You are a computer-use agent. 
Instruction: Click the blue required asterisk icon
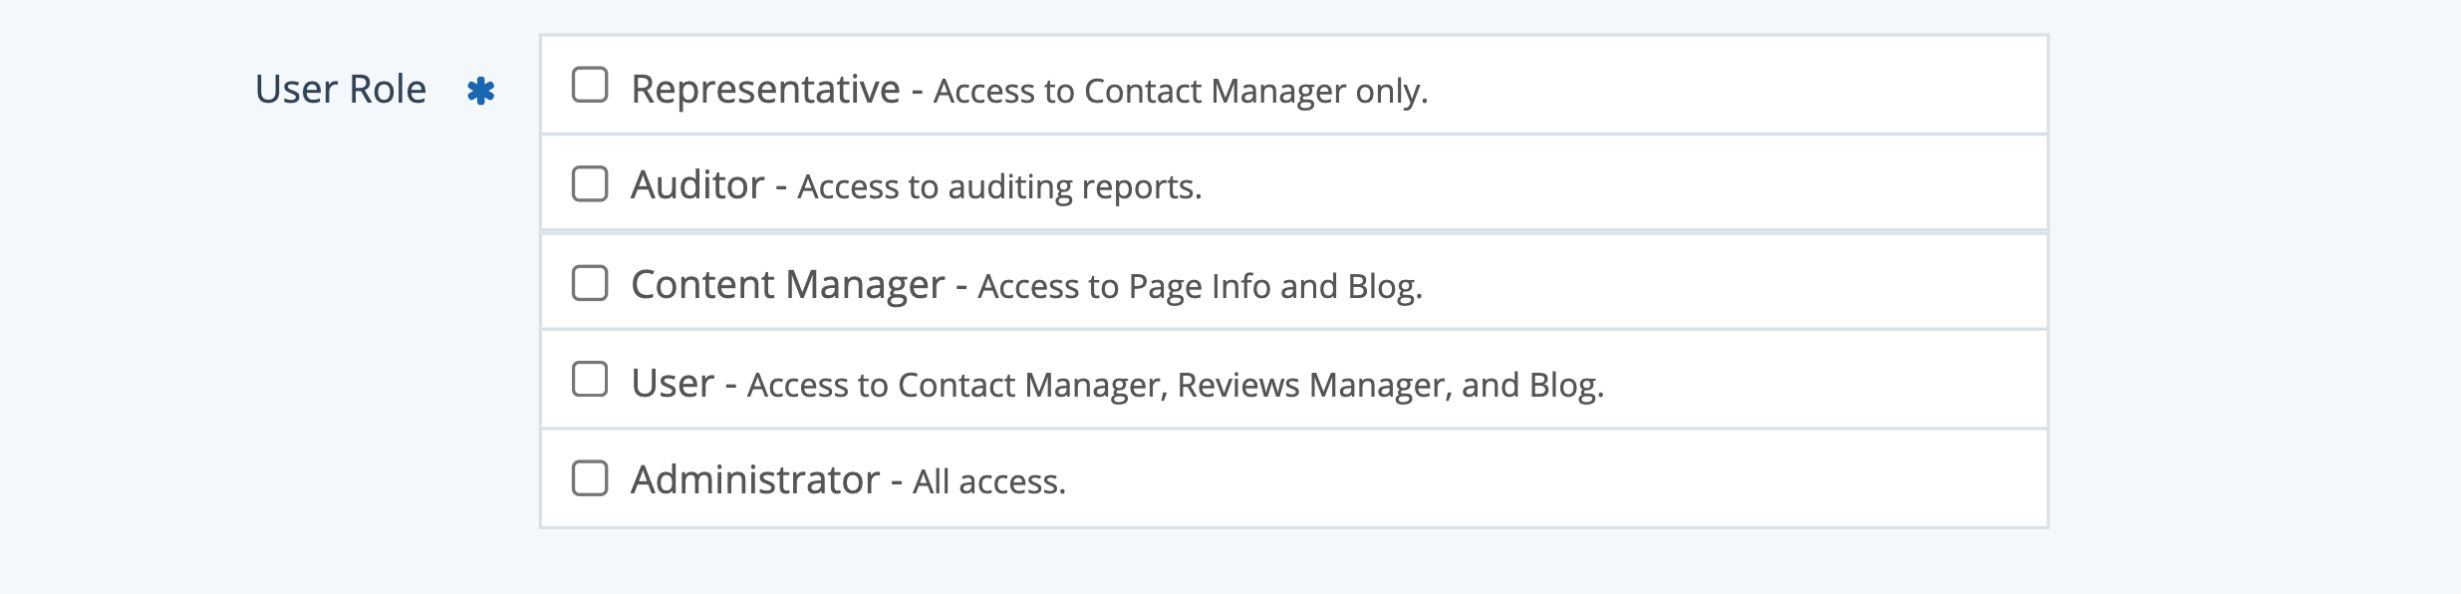click(481, 91)
